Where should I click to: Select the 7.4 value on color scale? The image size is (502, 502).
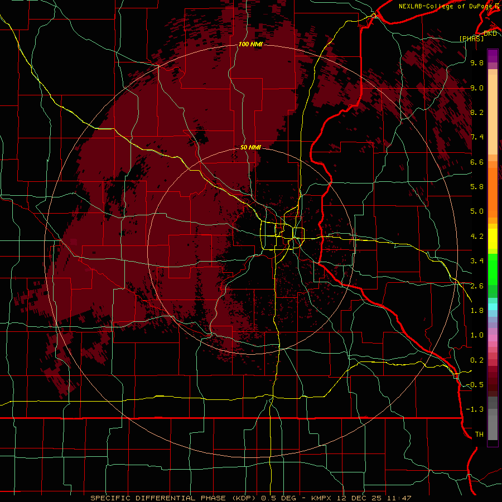477,137
